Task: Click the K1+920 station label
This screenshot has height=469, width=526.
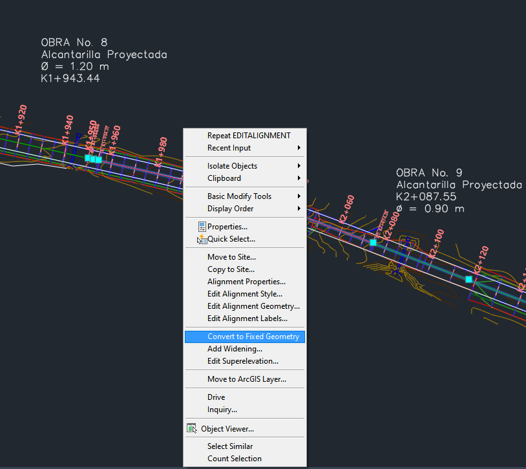Action: tap(21, 120)
